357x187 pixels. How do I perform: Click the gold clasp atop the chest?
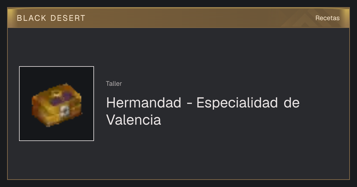(55, 93)
